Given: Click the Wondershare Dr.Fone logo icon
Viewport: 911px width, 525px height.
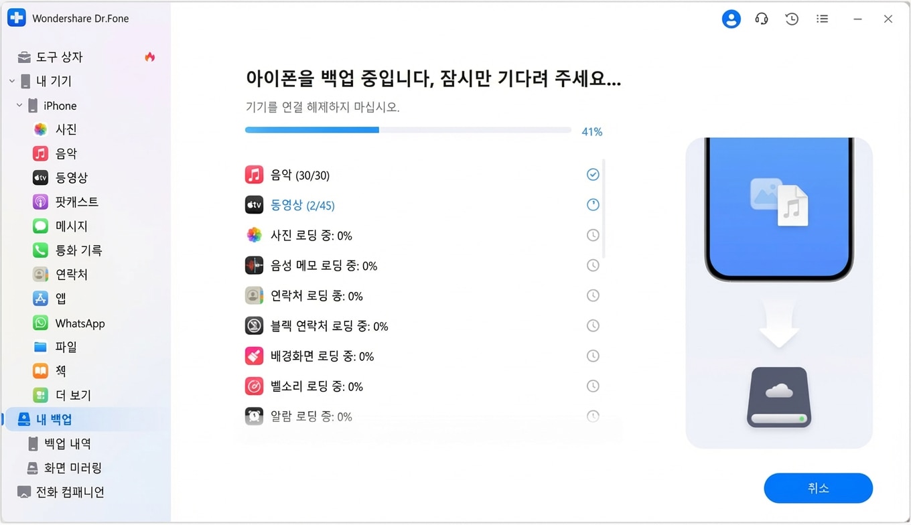Looking at the screenshot, I should (17, 18).
